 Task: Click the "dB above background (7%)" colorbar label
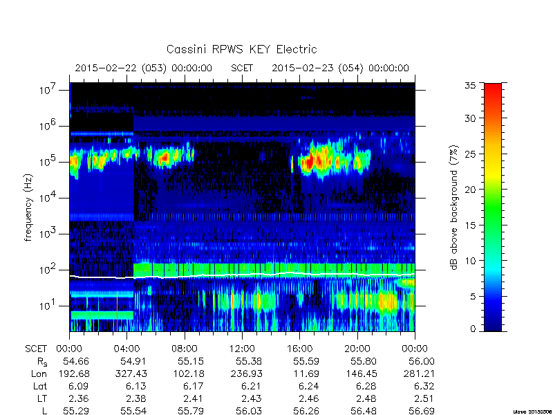[x=454, y=207]
